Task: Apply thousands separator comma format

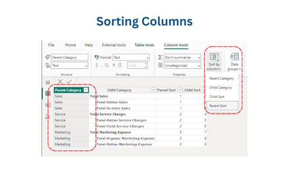Action: tap(114, 65)
